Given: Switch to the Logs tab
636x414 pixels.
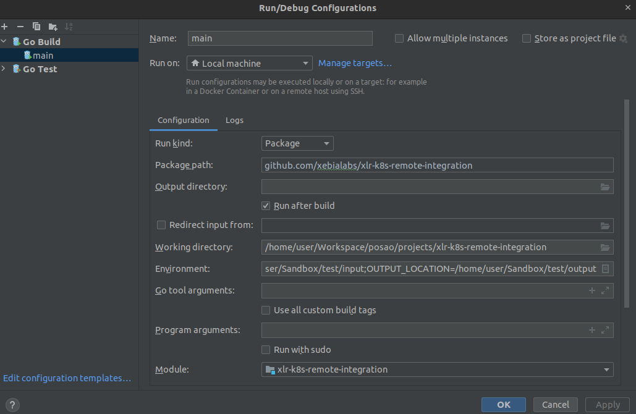Looking at the screenshot, I should point(234,120).
